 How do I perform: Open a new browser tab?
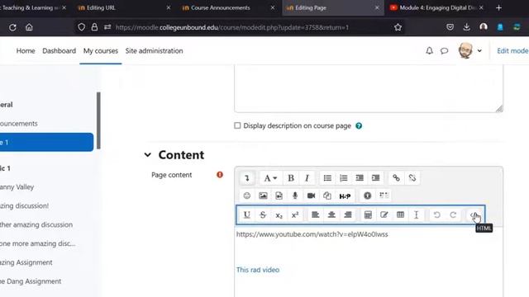point(499,7)
